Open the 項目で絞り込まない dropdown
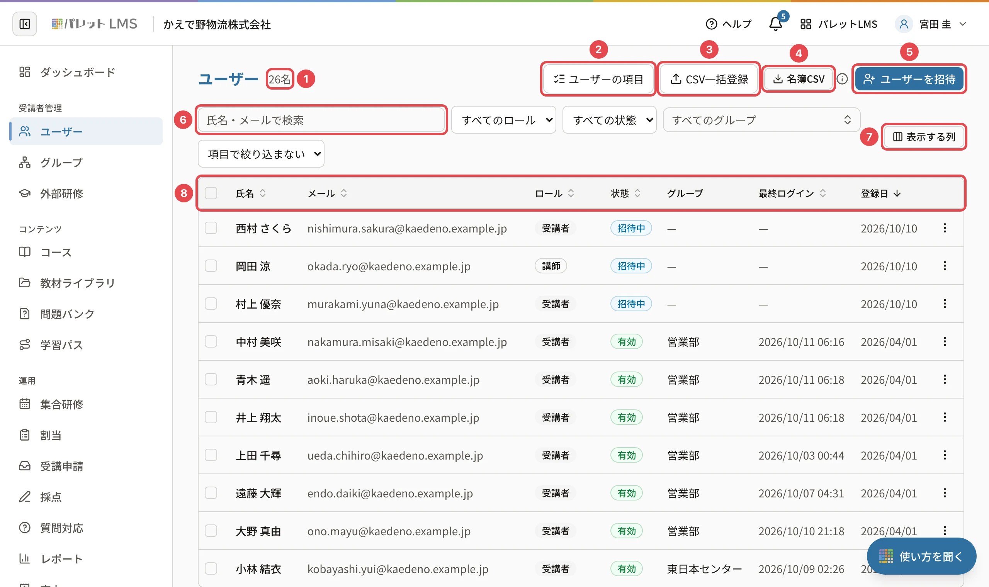The image size is (989, 587). [261, 154]
